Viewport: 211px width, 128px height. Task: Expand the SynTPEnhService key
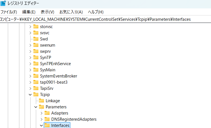[30, 64]
